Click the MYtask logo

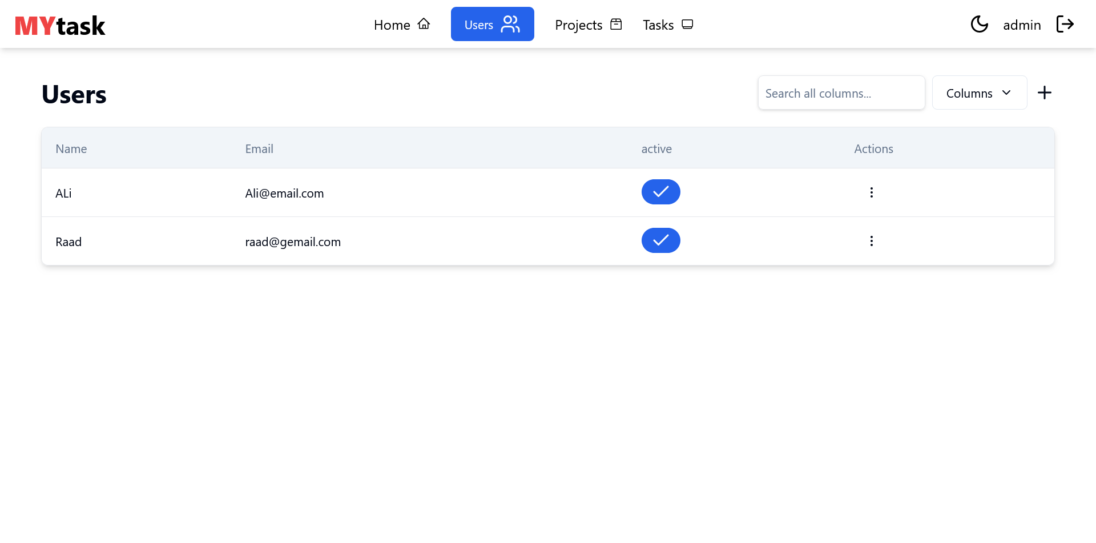coord(60,26)
